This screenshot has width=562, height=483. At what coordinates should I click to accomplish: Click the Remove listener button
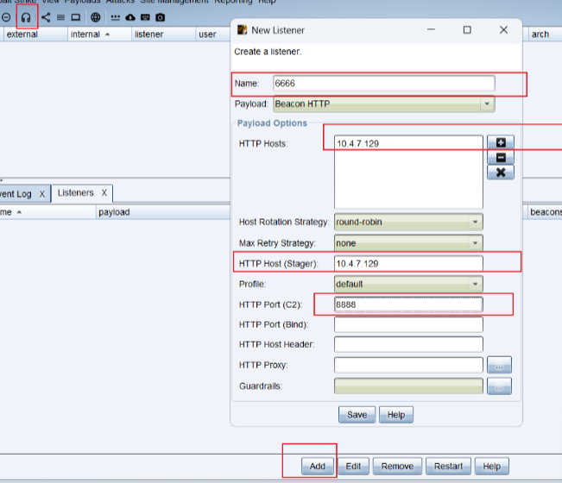tap(397, 466)
